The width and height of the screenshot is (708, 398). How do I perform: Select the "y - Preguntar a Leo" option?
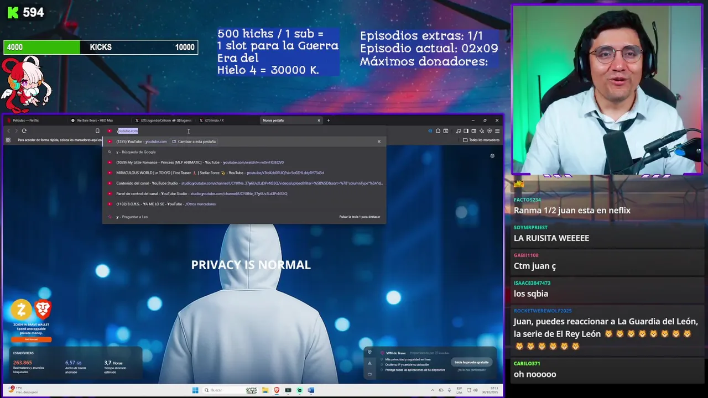click(244, 217)
